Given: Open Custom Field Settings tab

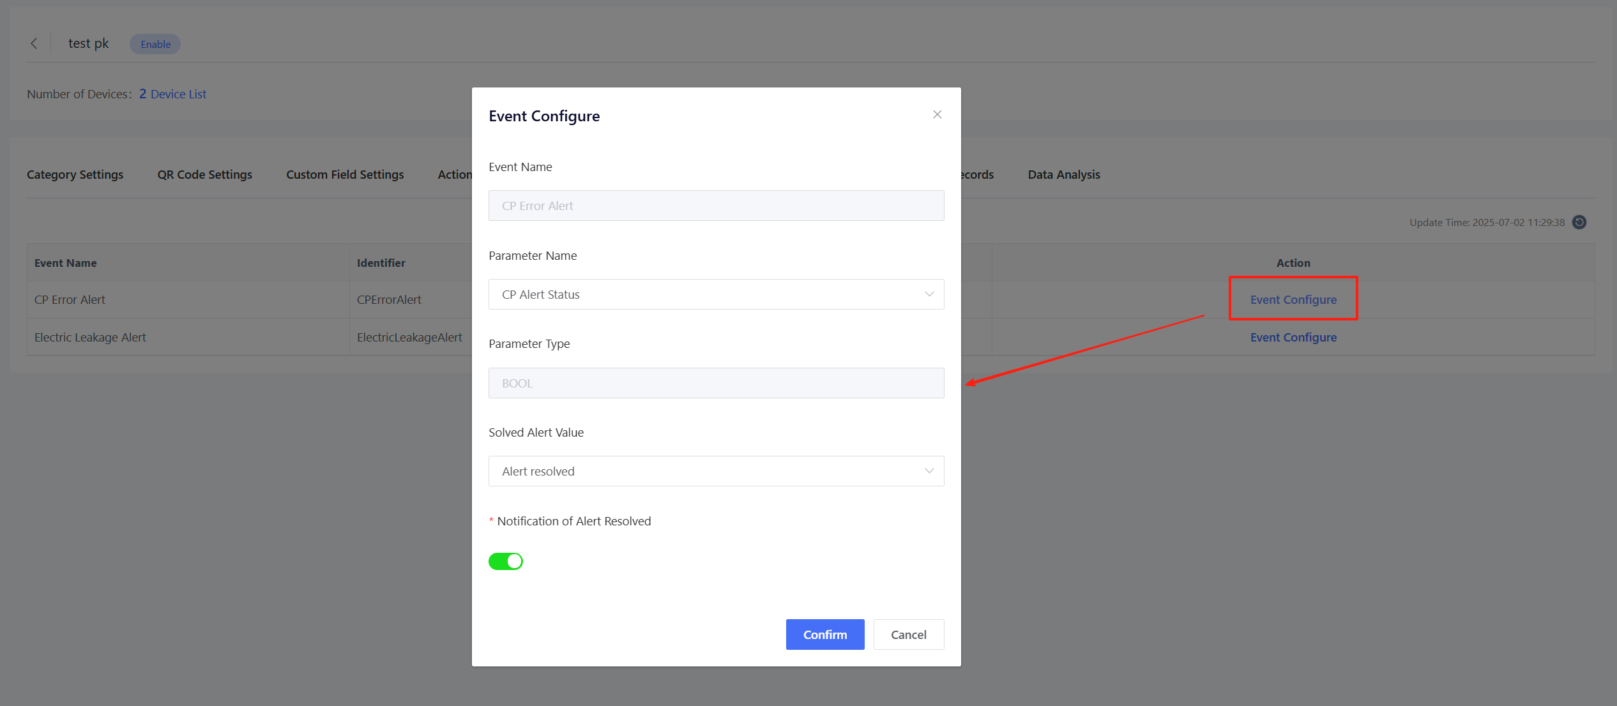Looking at the screenshot, I should pyautogui.click(x=345, y=174).
